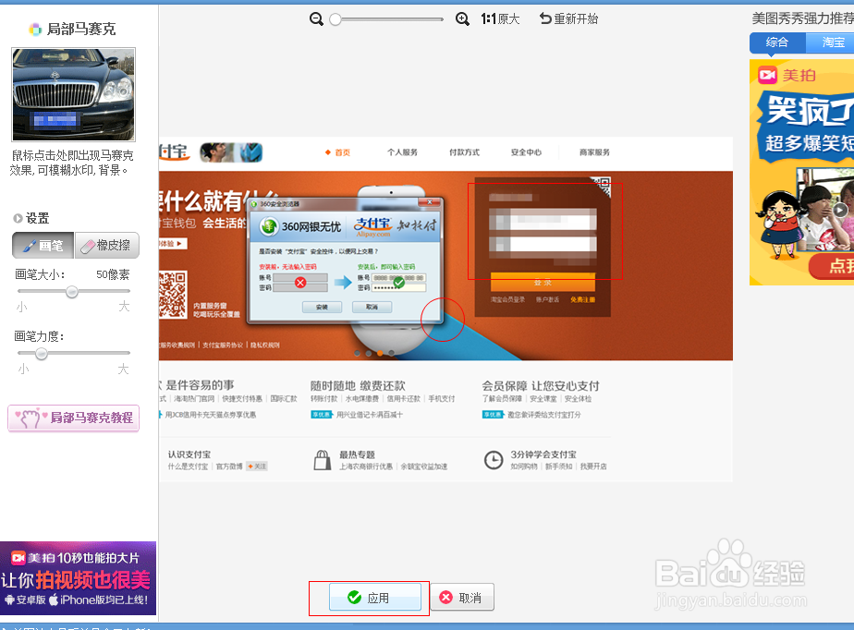Click the 局部马赛克 title icon

(35, 30)
